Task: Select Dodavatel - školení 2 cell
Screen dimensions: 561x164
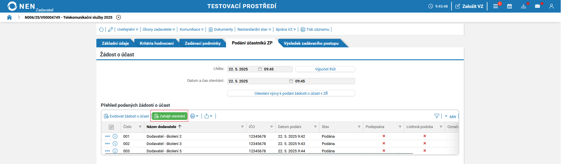Action: pos(164,137)
